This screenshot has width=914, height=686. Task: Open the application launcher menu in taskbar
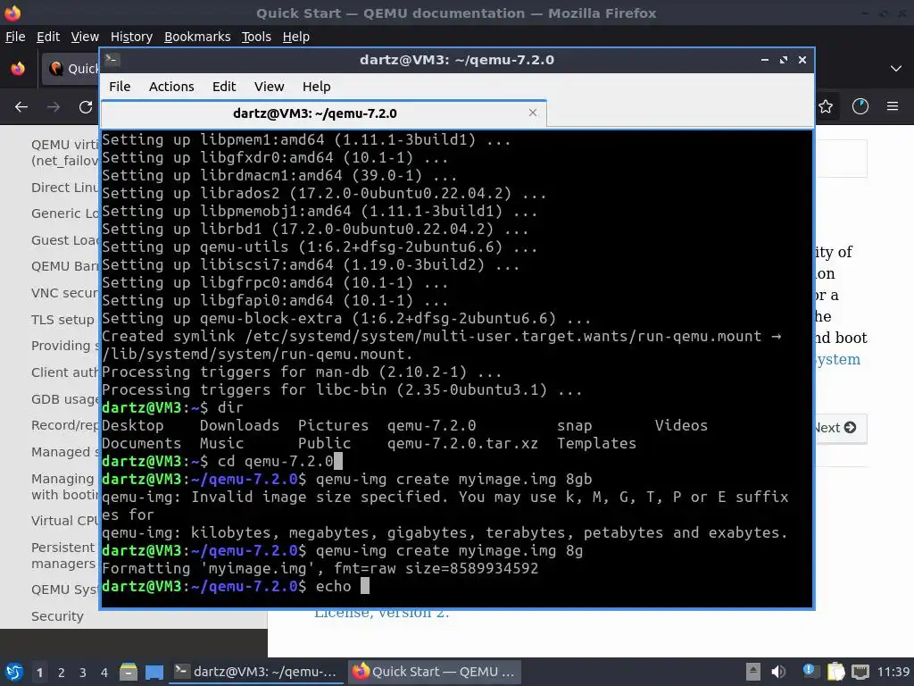[14, 672]
